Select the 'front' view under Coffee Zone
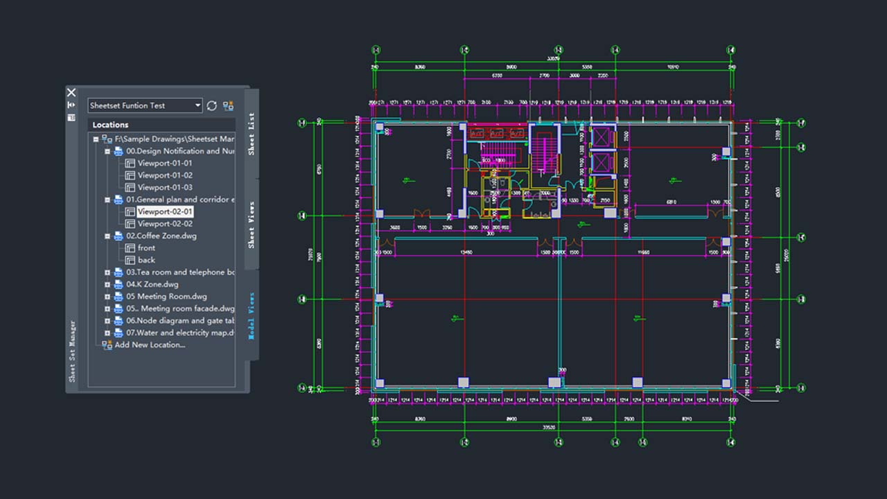 click(x=146, y=248)
